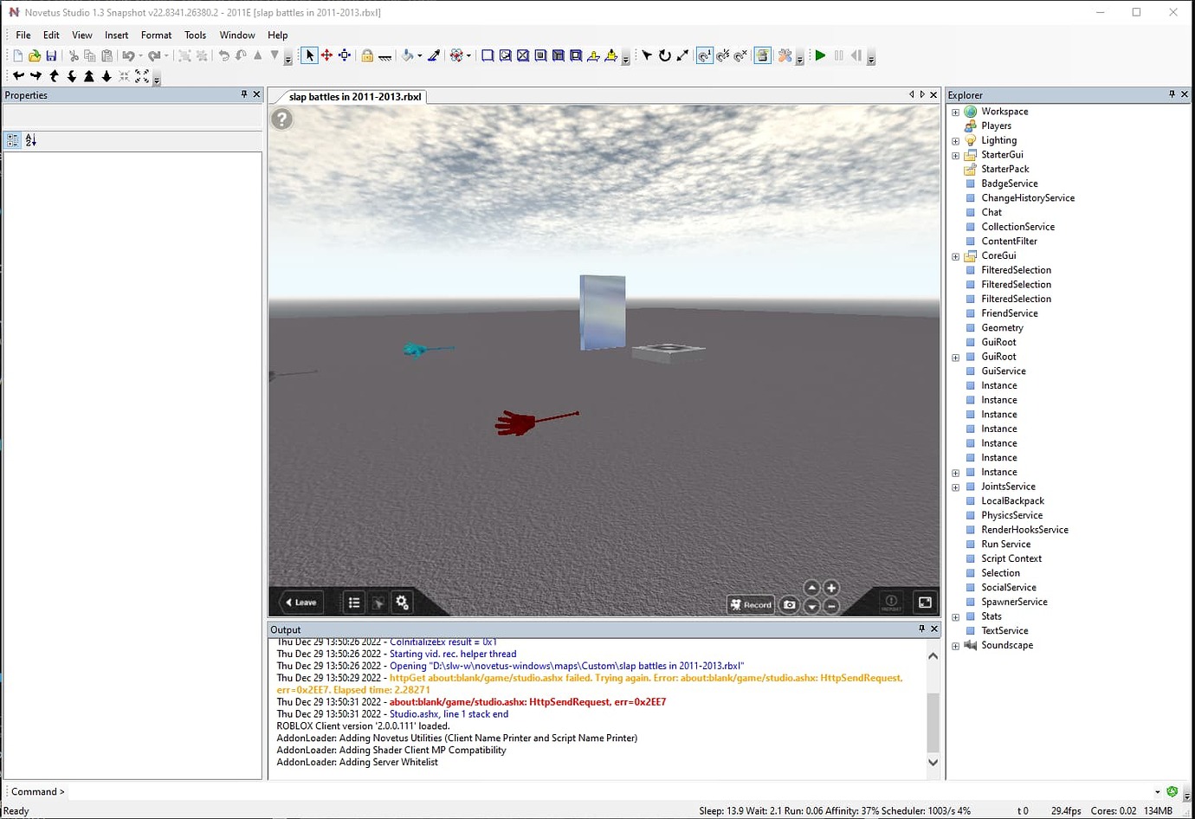
Task: Click the Lock tool icon
Action: [368, 55]
